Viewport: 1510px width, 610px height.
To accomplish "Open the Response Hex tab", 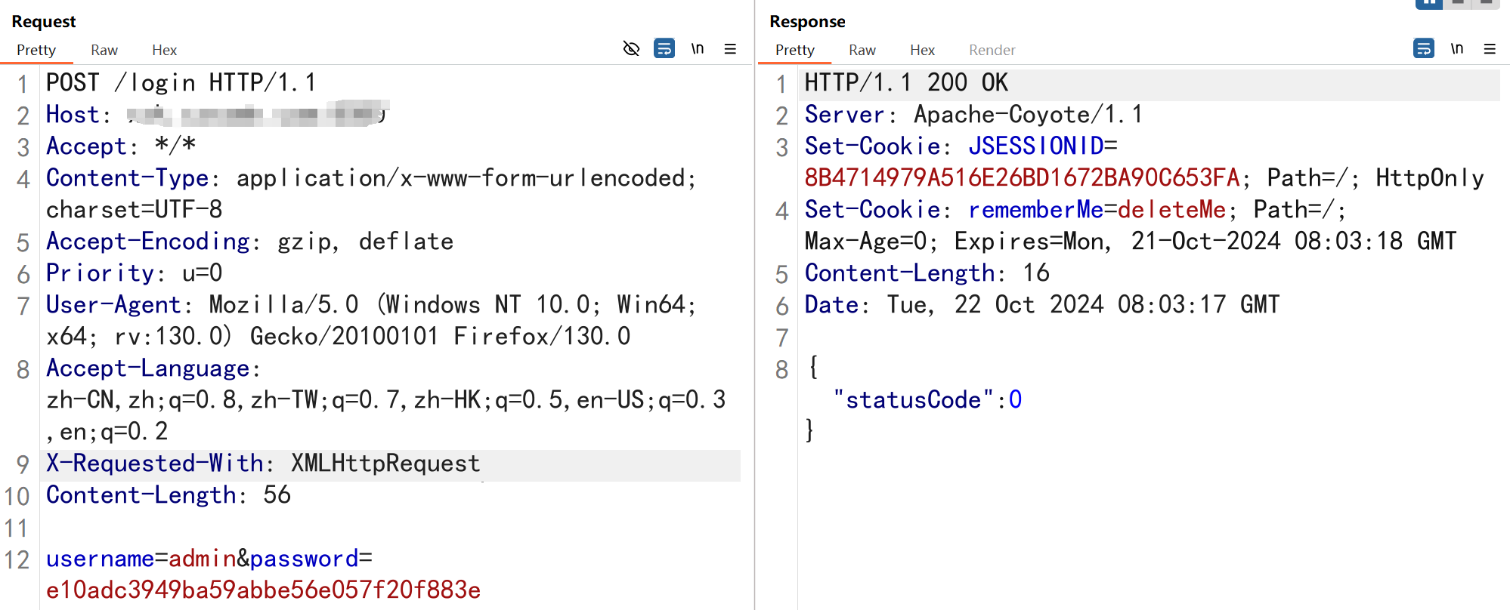I will click(x=922, y=50).
